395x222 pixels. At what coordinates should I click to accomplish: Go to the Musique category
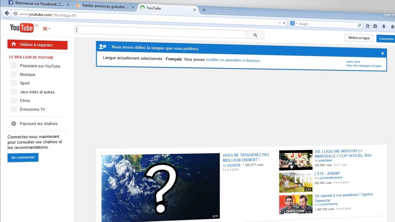(x=27, y=75)
